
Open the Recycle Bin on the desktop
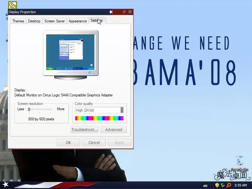click(x=239, y=163)
